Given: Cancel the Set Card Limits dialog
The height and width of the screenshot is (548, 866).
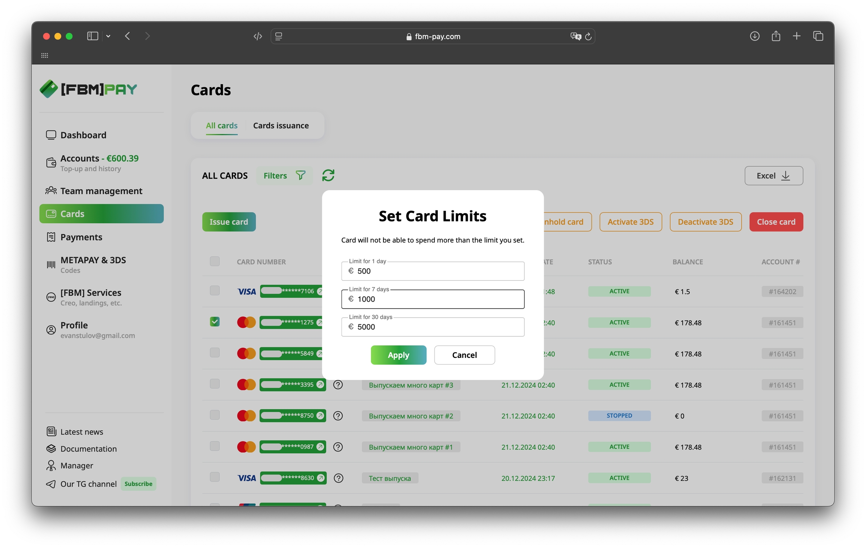Looking at the screenshot, I should point(464,355).
